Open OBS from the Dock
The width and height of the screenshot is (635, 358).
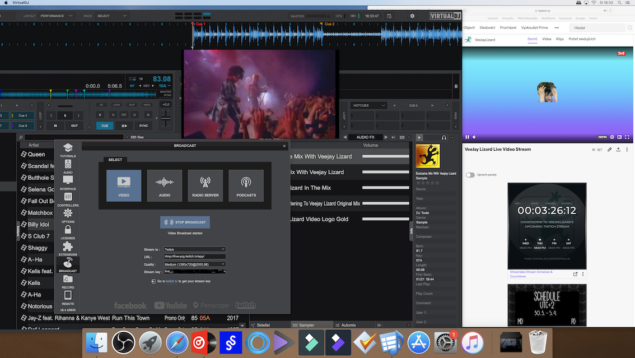click(123, 343)
